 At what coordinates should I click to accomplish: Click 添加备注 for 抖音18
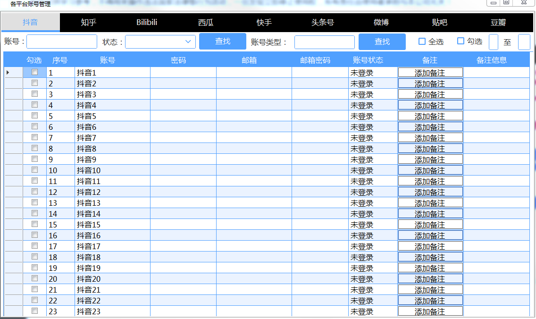[x=430, y=257]
